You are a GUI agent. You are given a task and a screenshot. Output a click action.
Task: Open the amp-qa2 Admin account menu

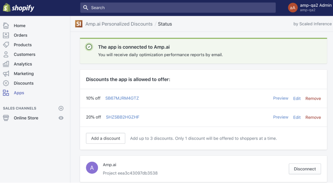tap(310, 8)
